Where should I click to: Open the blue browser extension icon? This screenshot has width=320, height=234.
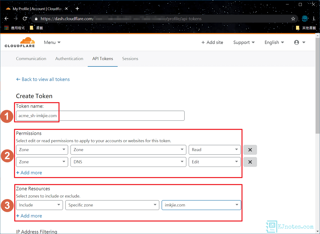pos(304,18)
